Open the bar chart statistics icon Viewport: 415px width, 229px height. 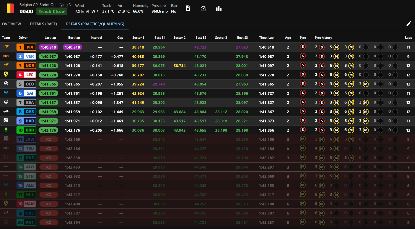click(219, 9)
